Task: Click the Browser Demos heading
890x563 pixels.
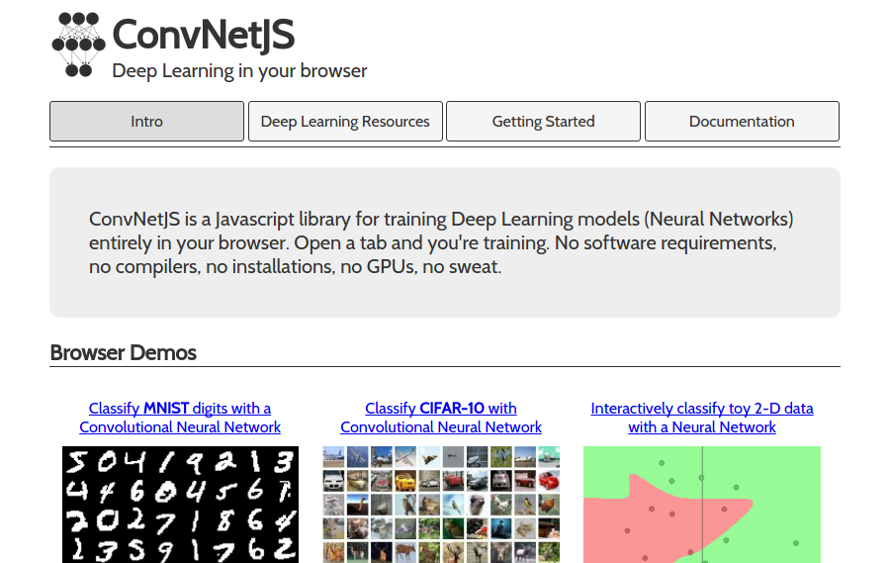Action: [x=124, y=353]
